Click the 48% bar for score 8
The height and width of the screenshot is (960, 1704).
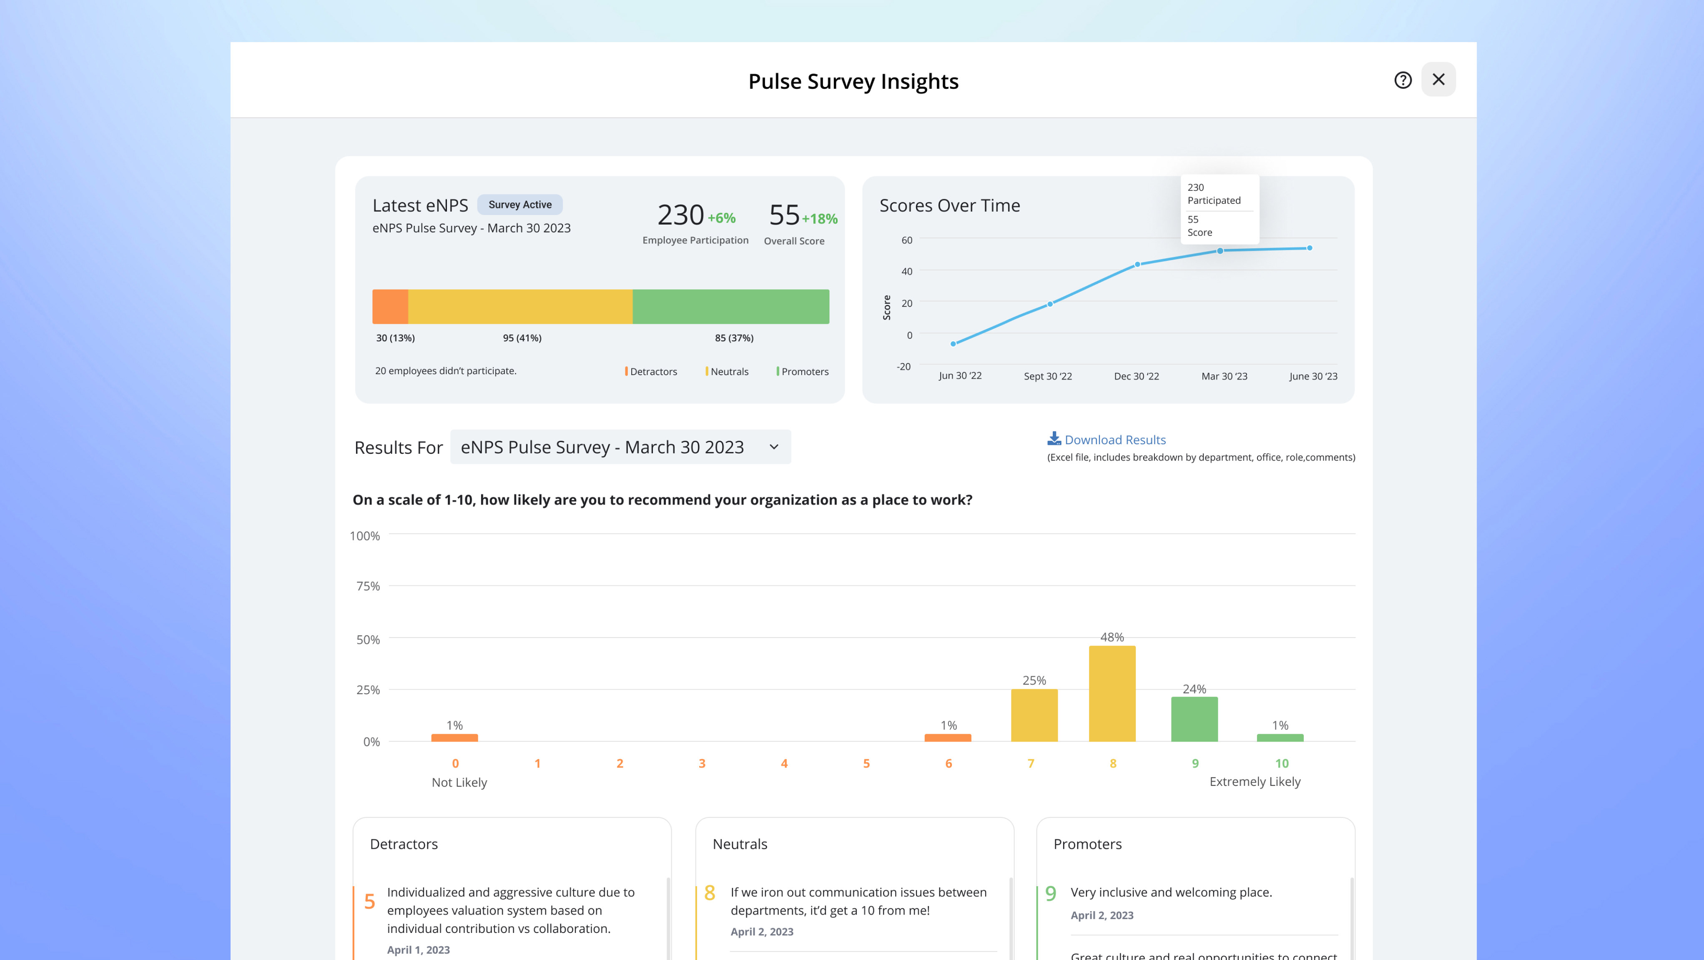click(1112, 694)
